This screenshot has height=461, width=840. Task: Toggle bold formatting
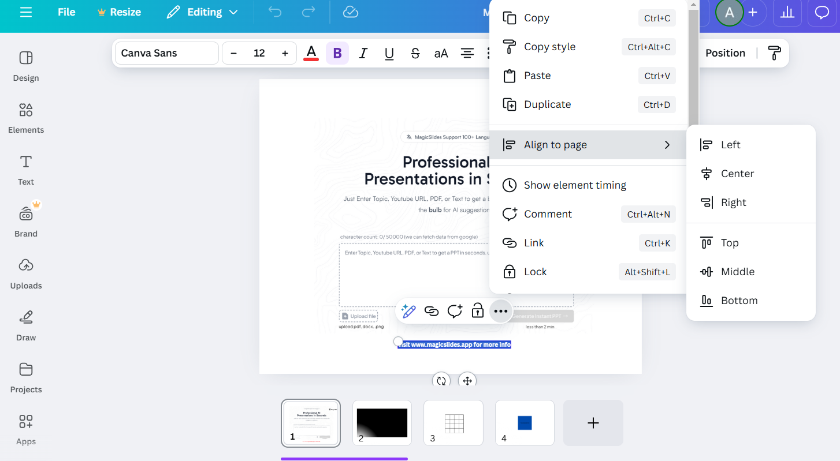337,53
